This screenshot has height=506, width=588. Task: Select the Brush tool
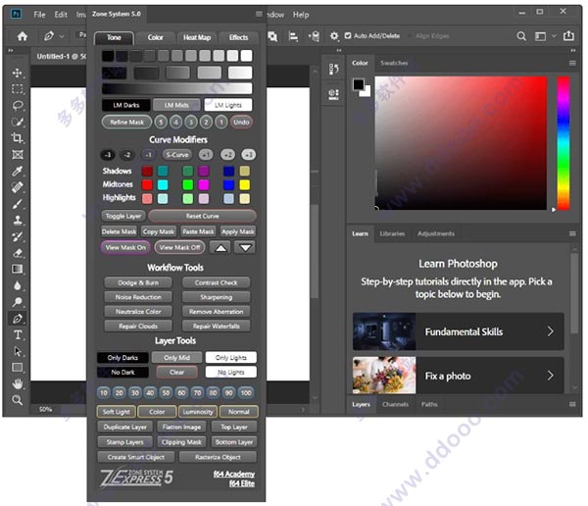point(18,204)
